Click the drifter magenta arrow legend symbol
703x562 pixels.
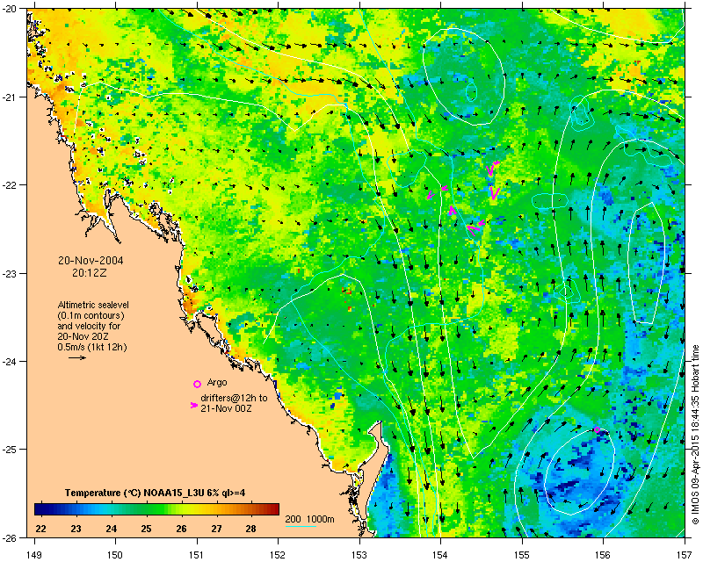click(194, 405)
